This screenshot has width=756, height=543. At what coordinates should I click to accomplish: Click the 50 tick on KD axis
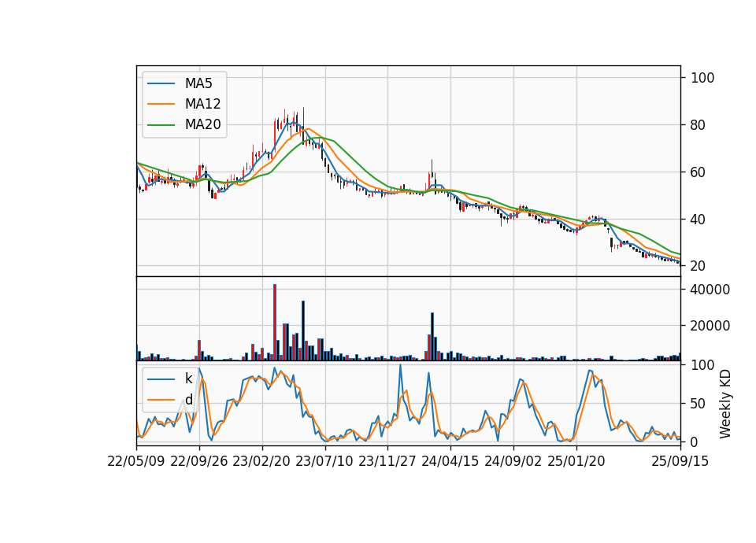tap(698, 404)
